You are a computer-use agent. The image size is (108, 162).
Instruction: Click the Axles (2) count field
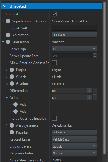(69, 98)
